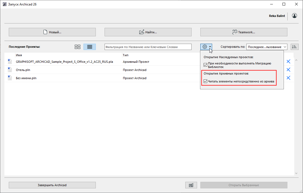Switch to thumbnail grid view

(77, 46)
